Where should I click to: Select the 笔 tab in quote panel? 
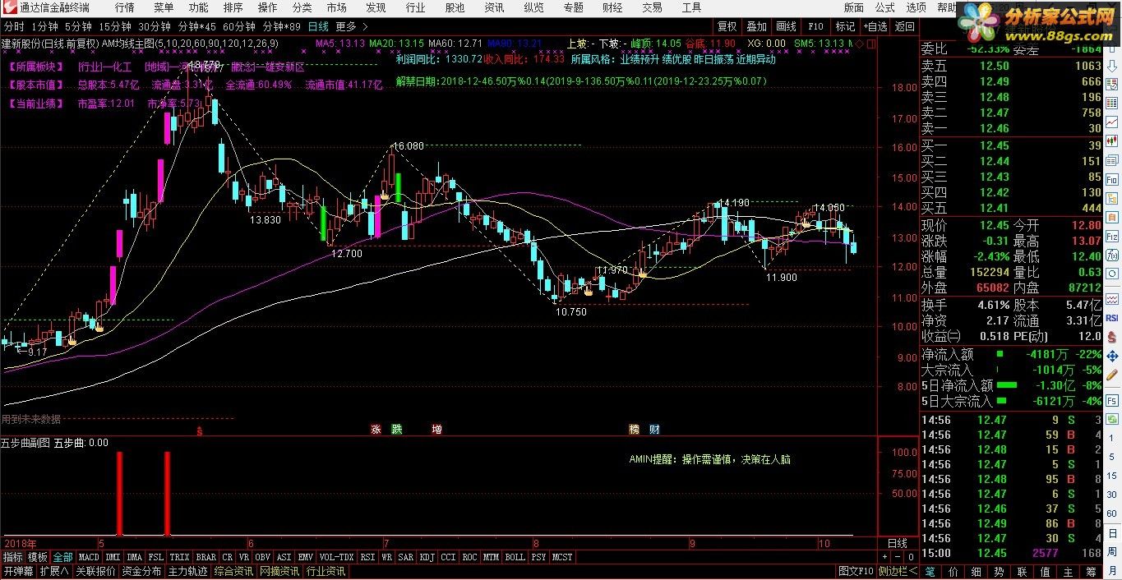click(x=930, y=571)
